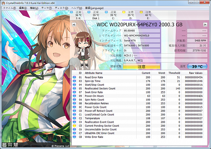Open the テーマ(T) menu
211x149 pixels.
pos(46,8)
